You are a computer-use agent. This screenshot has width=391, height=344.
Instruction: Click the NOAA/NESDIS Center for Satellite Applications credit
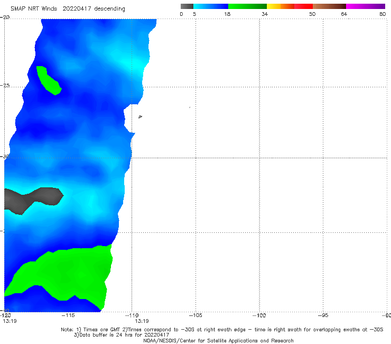218,341
